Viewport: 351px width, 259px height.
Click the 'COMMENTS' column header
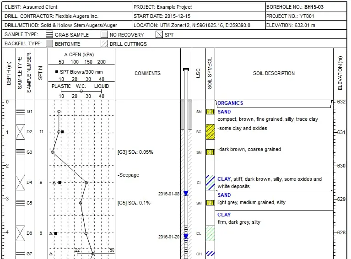[147, 73]
